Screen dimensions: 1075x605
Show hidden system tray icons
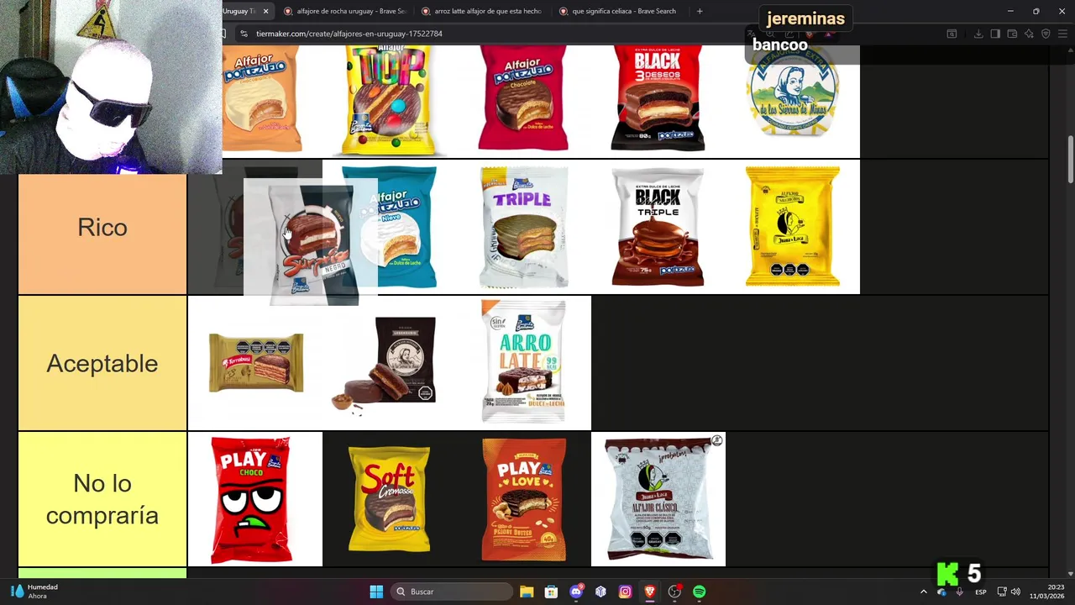click(923, 592)
